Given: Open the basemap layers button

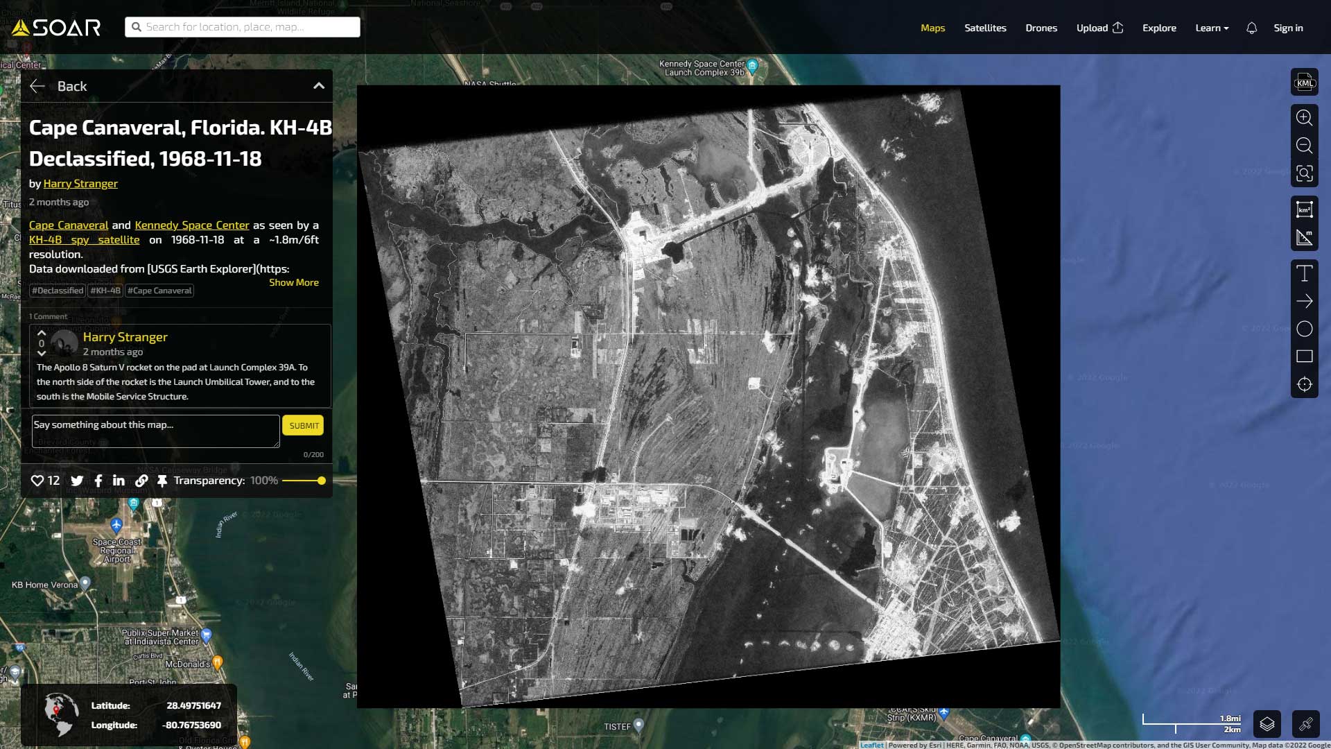Looking at the screenshot, I should click(x=1267, y=724).
